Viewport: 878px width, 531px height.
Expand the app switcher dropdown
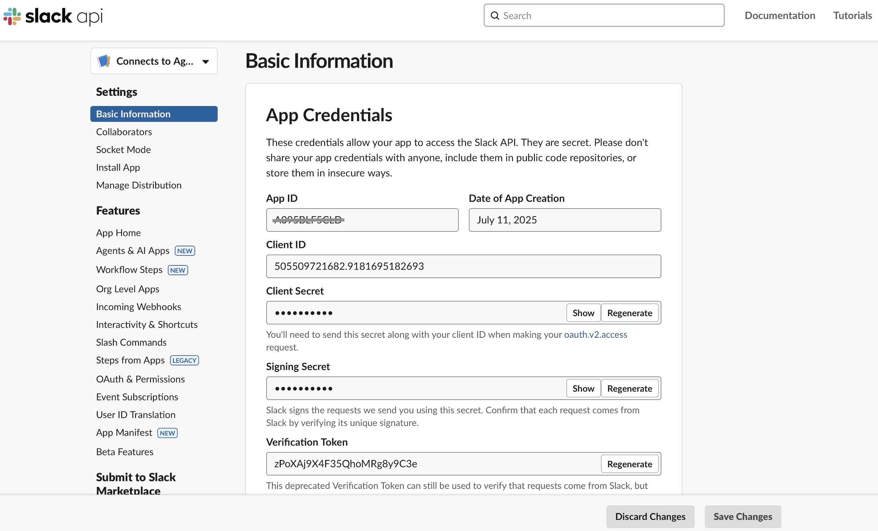205,61
